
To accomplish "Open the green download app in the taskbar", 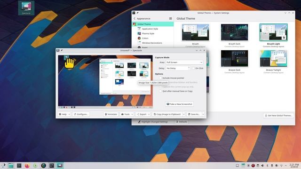I will click(35, 166).
